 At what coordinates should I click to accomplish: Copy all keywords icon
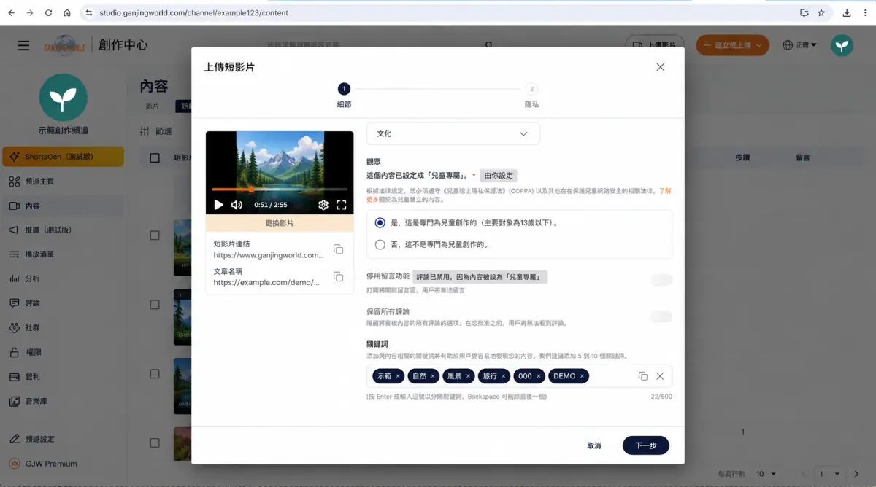[642, 376]
